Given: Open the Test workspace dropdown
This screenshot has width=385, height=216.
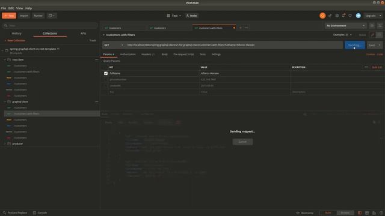Looking at the screenshot, I should pyautogui.click(x=174, y=16).
